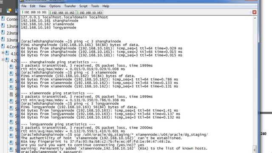272x153 pixels.
Task: Click the book icon beside 3.Insta
Action: pyautogui.click(x=3, y=40)
